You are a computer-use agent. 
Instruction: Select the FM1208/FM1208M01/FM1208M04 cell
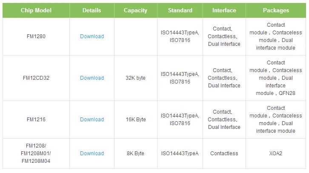36,153
